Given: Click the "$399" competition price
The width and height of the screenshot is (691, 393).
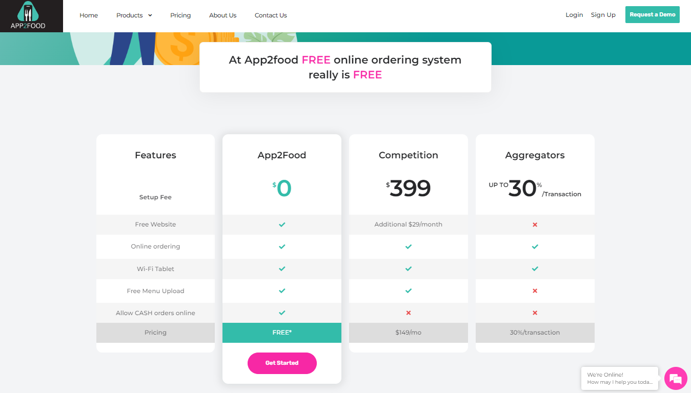Looking at the screenshot, I should (x=409, y=189).
